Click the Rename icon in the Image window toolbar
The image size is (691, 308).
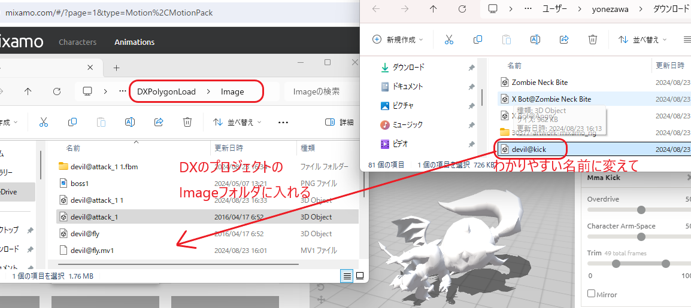pyautogui.click(x=130, y=122)
